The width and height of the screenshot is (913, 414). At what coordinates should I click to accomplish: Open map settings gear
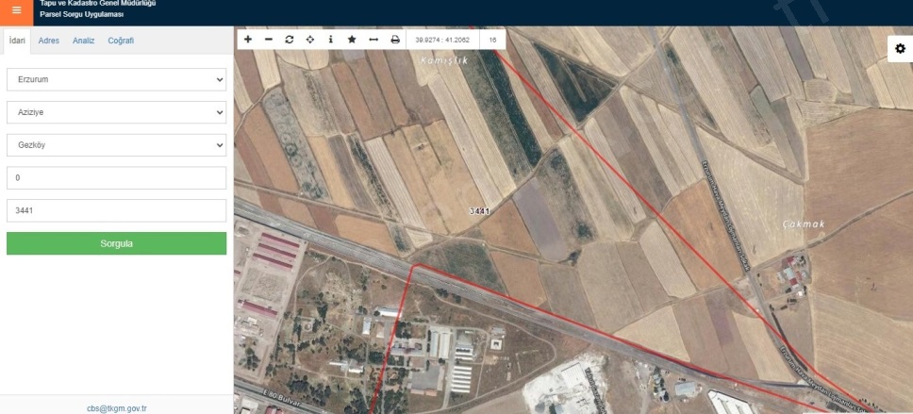pyautogui.click(x=899, y=49)
